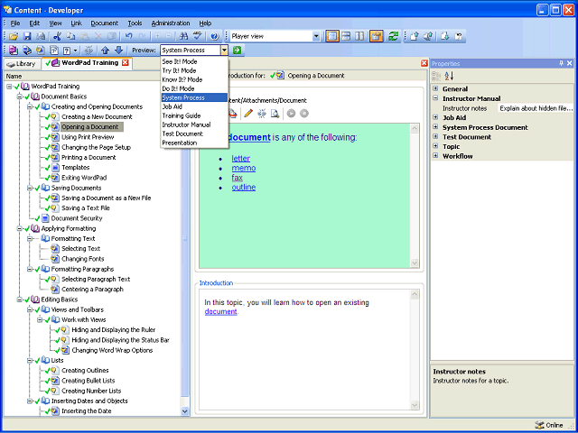Select 'Centering a Paragraph' in the outline
The image size is (578, 433).
pyautogui.click(x=92, y=290)
